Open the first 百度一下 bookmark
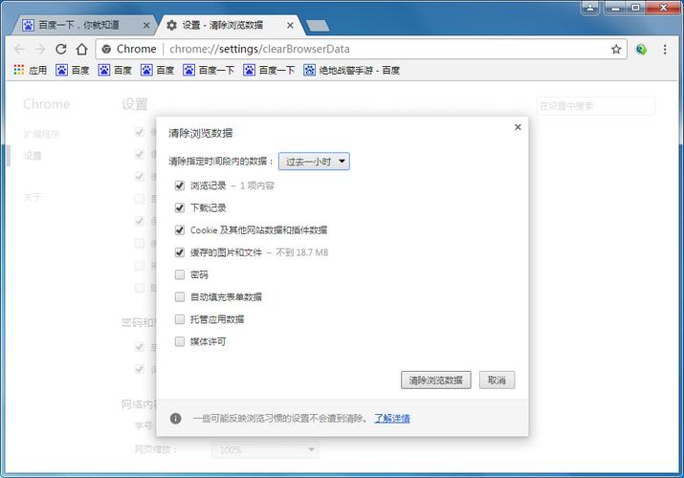 click(209, 70)
